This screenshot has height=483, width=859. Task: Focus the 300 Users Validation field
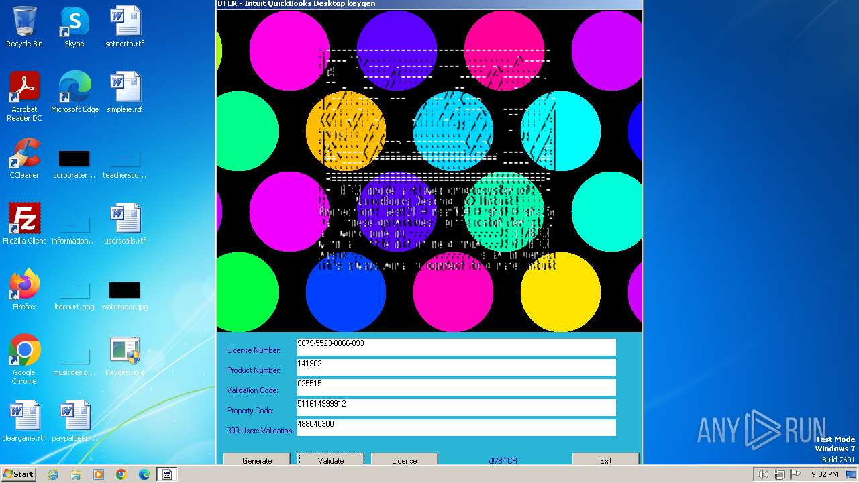click(456, 427)
